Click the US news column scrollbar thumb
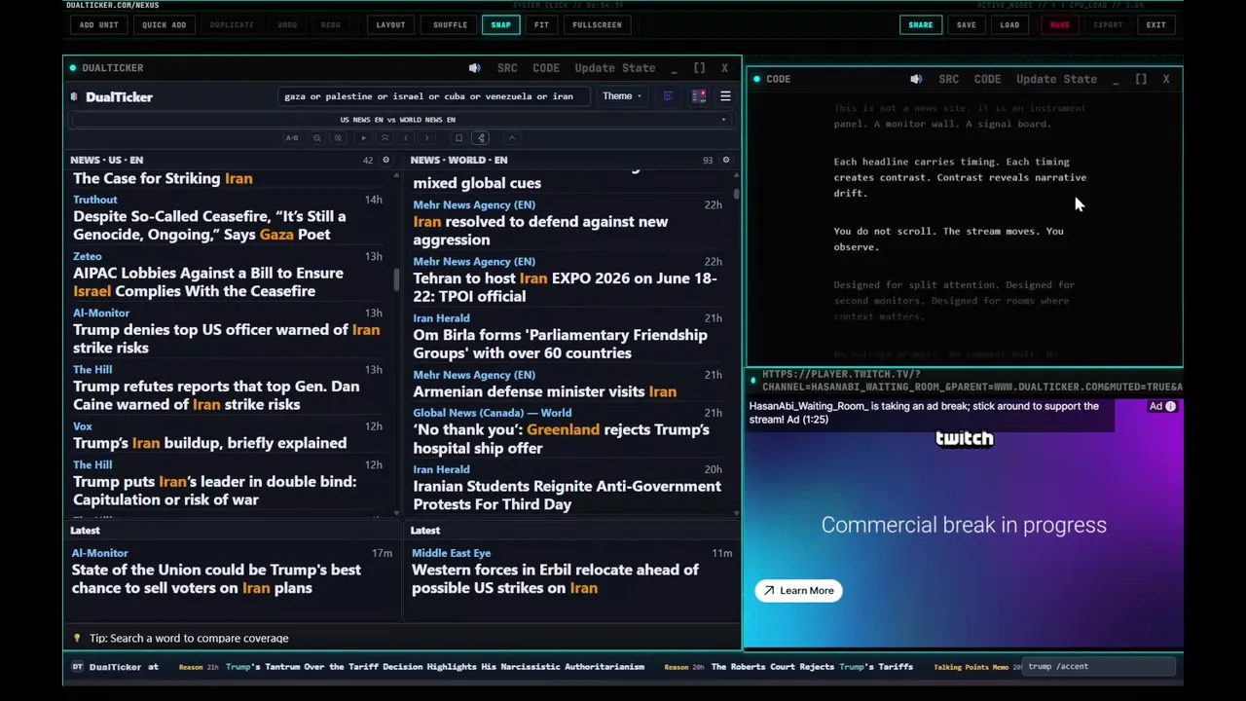 coord(396,279)
